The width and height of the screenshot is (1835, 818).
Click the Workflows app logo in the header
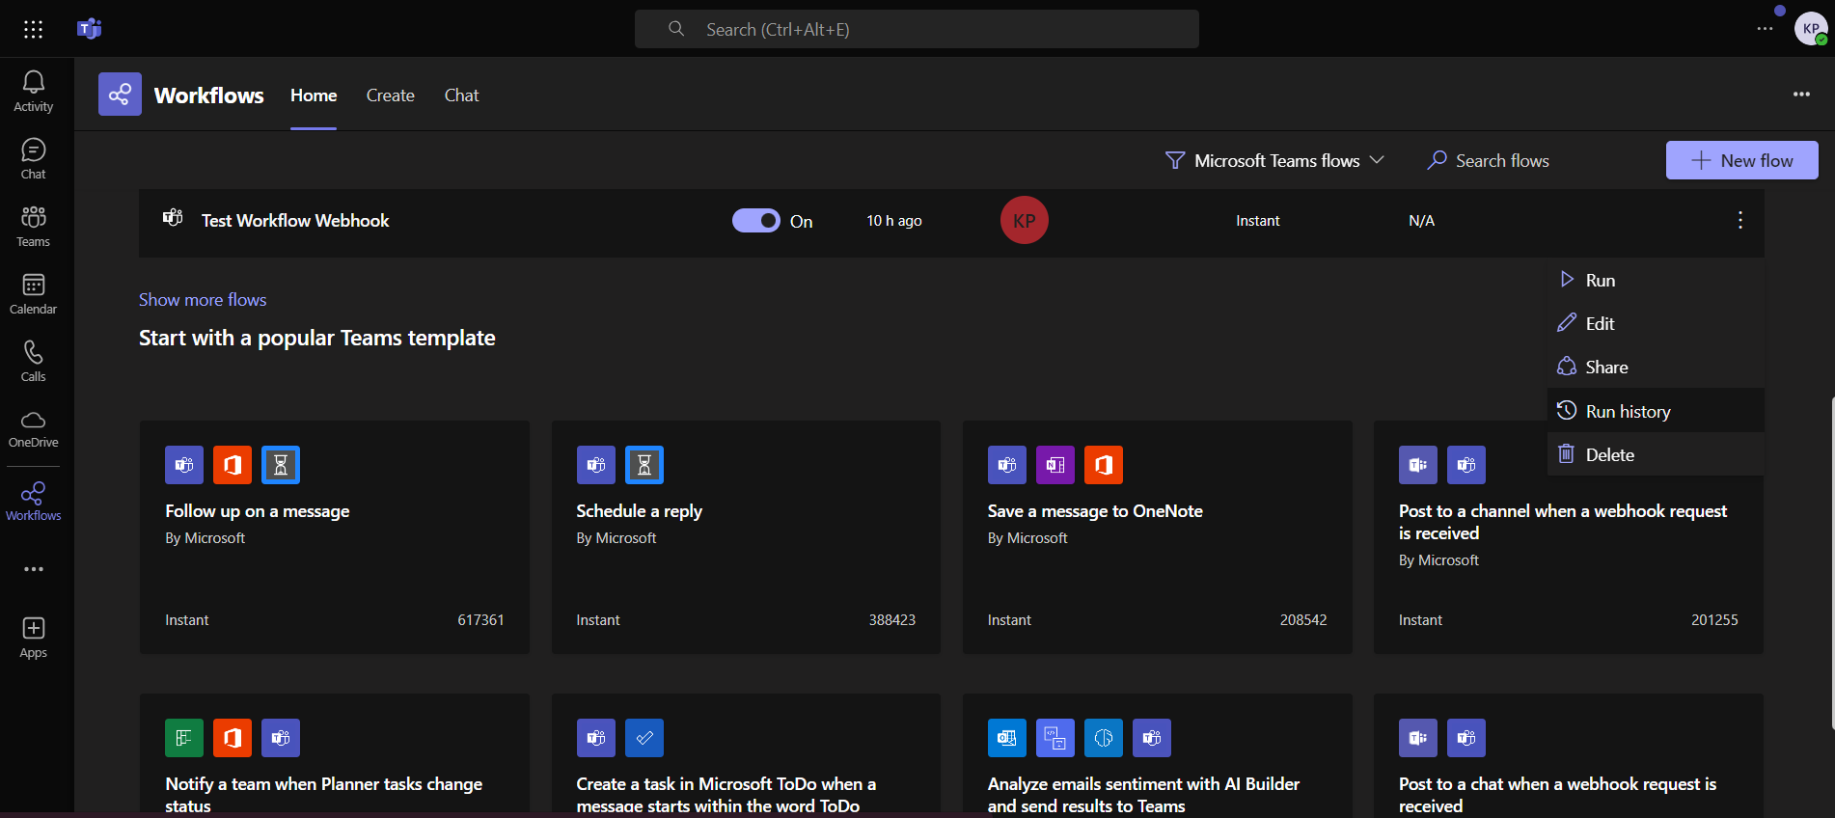120,95
